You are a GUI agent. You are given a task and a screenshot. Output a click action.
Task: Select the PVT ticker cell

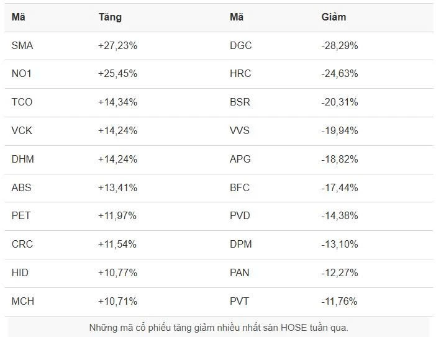[x=240, y=302]
